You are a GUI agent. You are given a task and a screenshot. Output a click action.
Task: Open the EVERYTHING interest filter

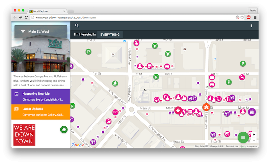(110, 35)
